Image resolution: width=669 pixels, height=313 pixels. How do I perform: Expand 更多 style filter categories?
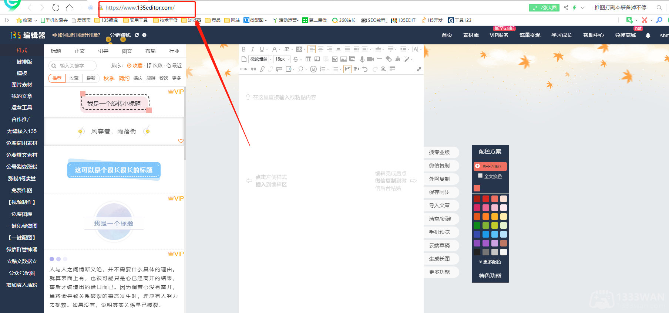click(177, 78)
